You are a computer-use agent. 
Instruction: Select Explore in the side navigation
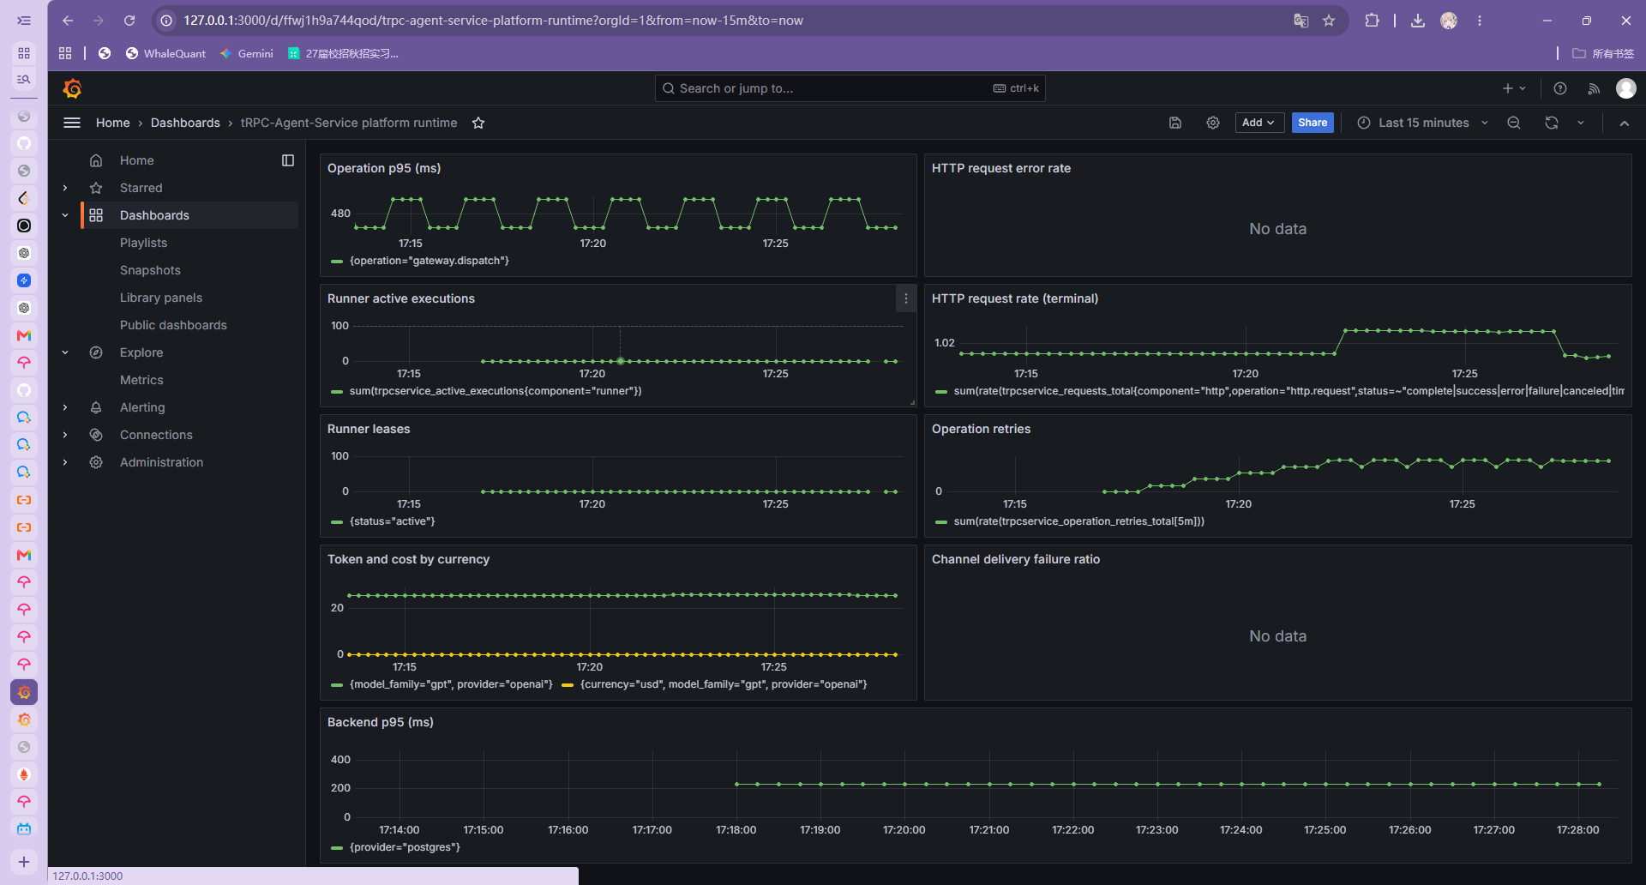141,352
